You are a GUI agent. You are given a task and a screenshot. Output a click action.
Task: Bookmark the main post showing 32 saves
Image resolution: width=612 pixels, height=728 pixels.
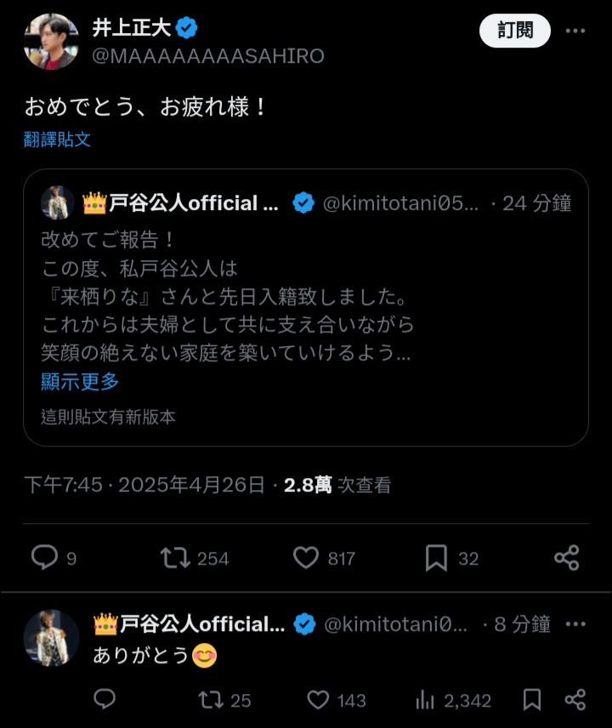tap(436, 558)
